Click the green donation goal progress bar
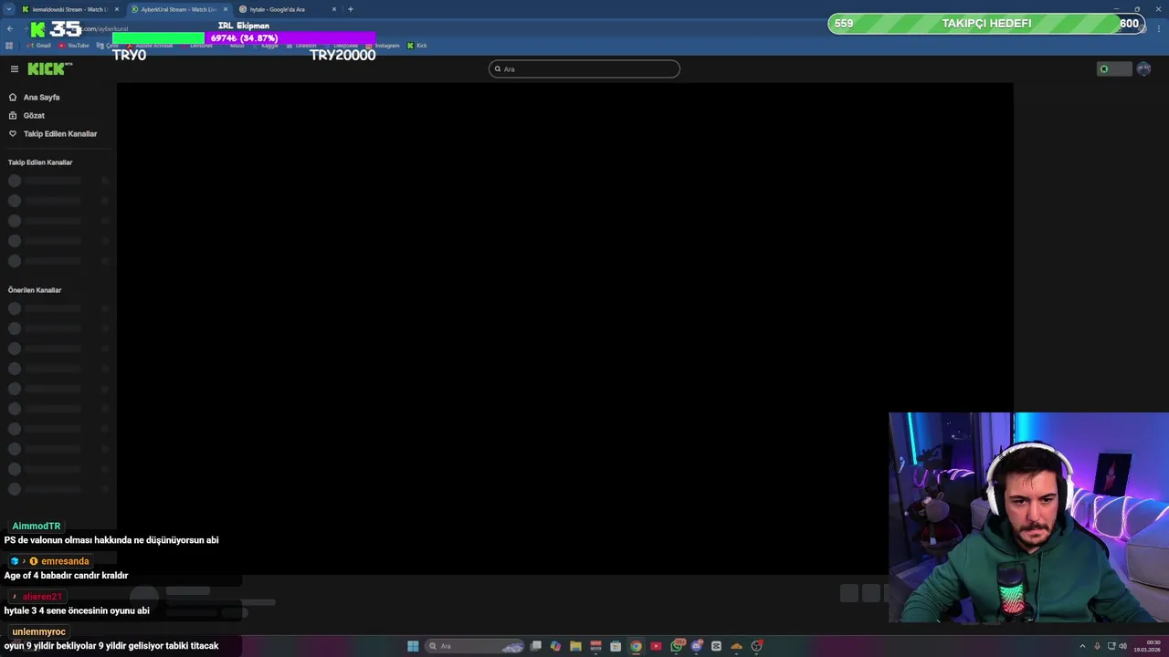 pyautogui.click(x=244, y=38)
